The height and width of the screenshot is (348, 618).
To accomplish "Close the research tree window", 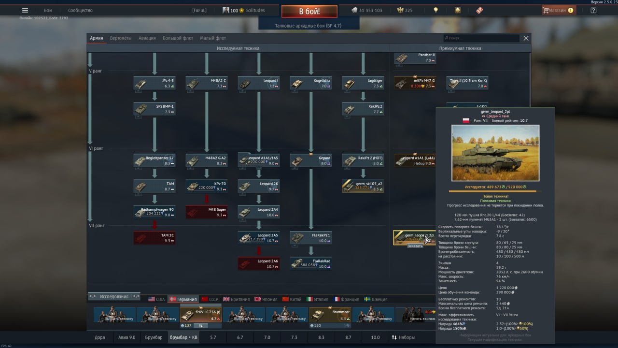I will pos(526,38).
